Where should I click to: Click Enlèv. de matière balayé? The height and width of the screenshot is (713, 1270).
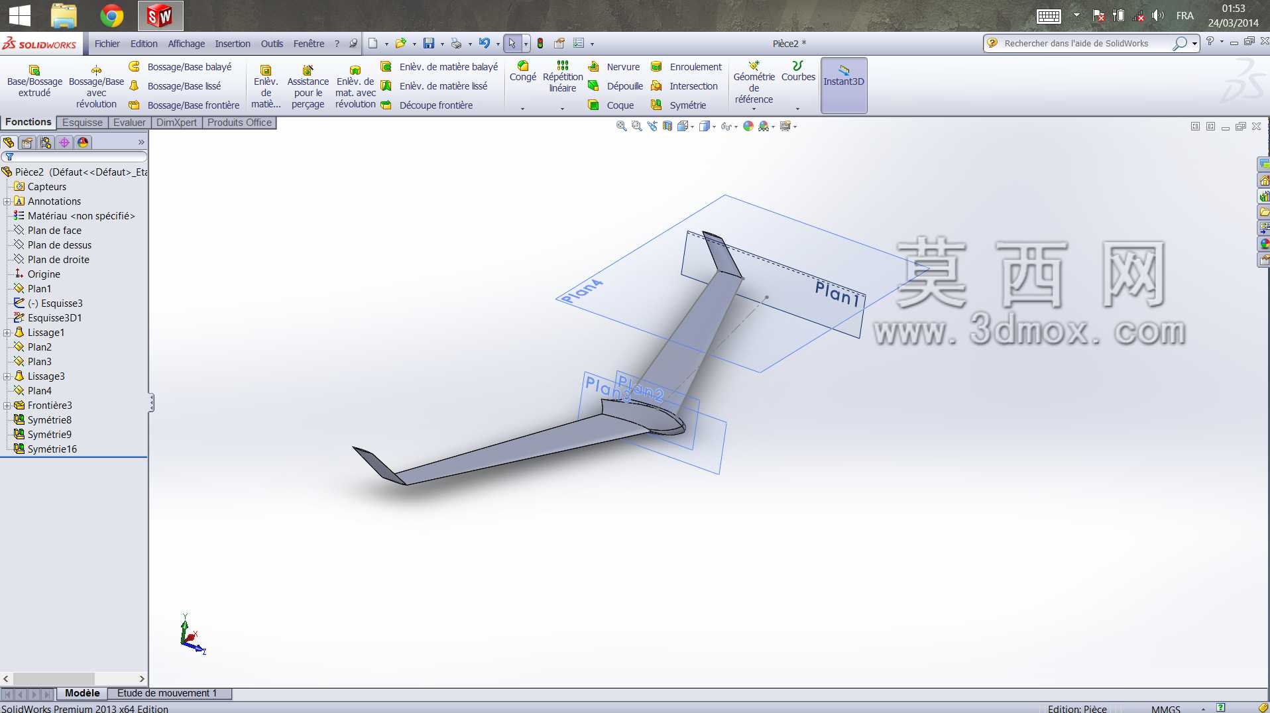(439, 67)
